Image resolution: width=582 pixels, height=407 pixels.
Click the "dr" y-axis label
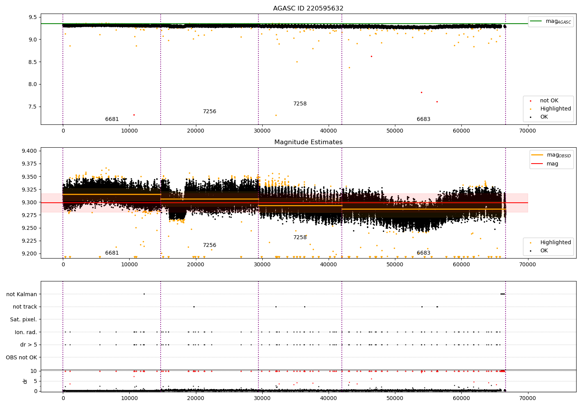[x=25, y=381]
